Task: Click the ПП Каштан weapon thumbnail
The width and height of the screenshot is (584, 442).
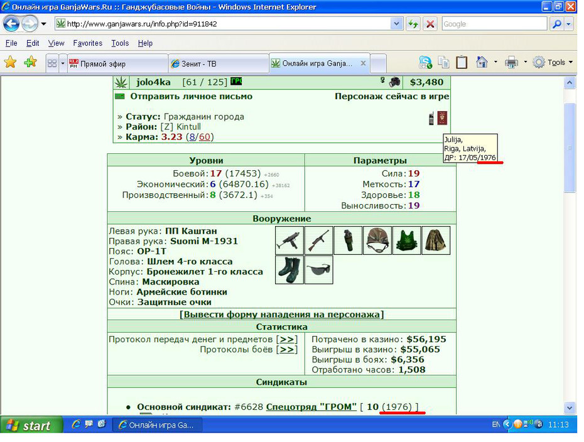Action: [289, 240]
